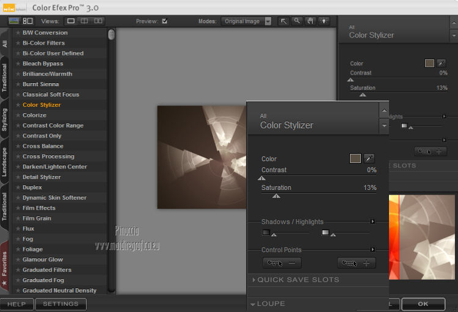Click the up arrow at the top of the right panel
Viewport: 458px width, 312px height.
pos(454,23)
